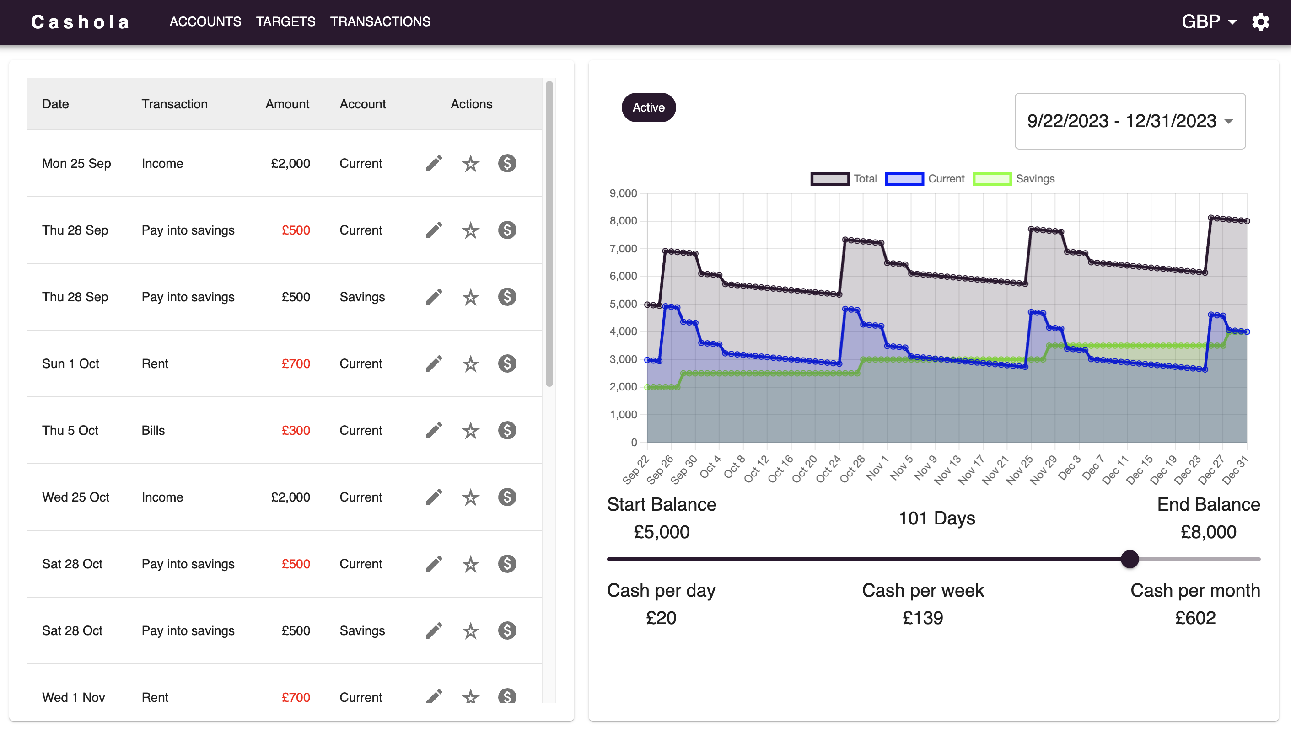This screenshot has height=732, width=1291.
Task: Toggle Savings series legend swatch
Action: tap(992, 179)
